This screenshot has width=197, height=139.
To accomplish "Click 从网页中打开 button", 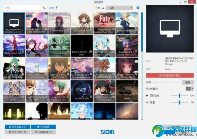I will 43,132.
